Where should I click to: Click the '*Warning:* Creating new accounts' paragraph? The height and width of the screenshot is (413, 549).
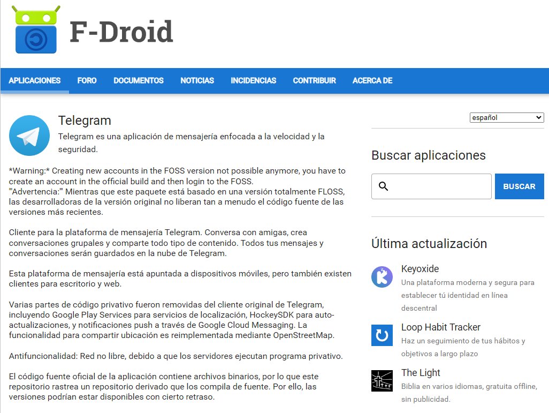pos(177,176)
